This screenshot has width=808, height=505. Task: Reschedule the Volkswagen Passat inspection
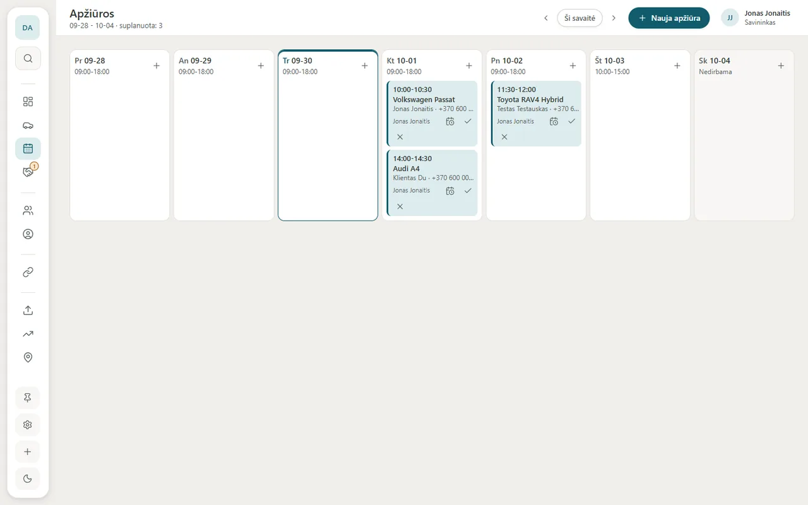450,121
